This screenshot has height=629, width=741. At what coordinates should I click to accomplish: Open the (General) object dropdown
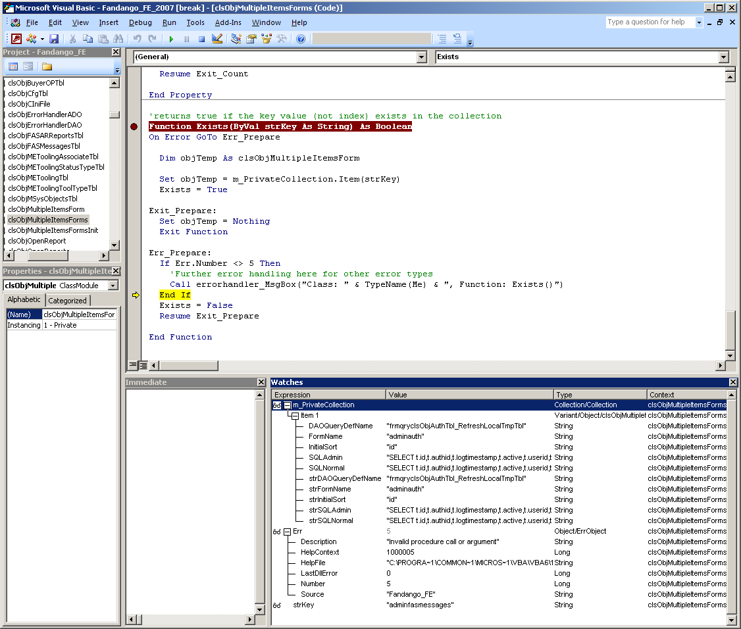(422, 57)
